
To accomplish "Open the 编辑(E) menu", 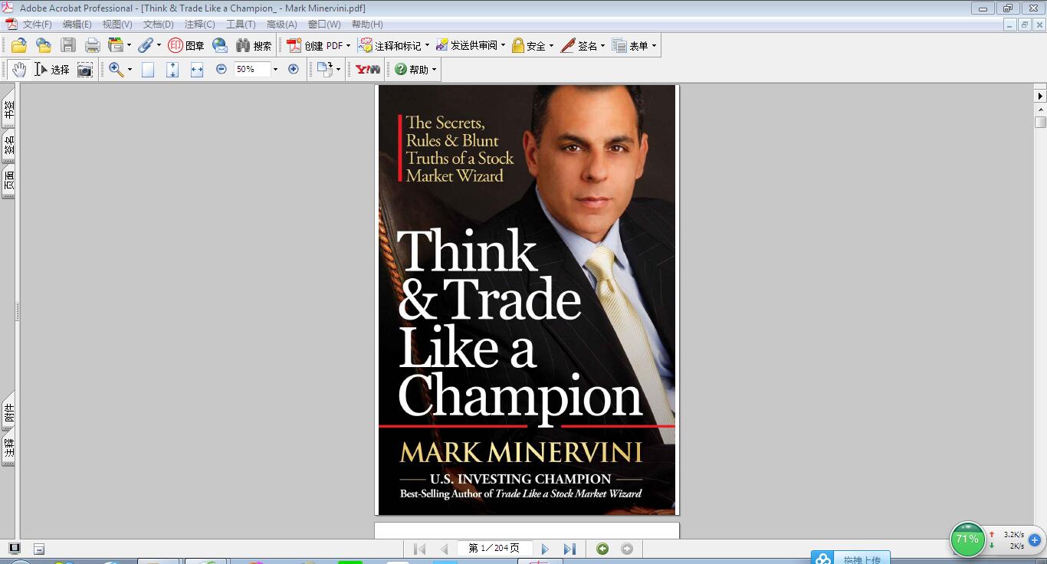I will [77, 25].
